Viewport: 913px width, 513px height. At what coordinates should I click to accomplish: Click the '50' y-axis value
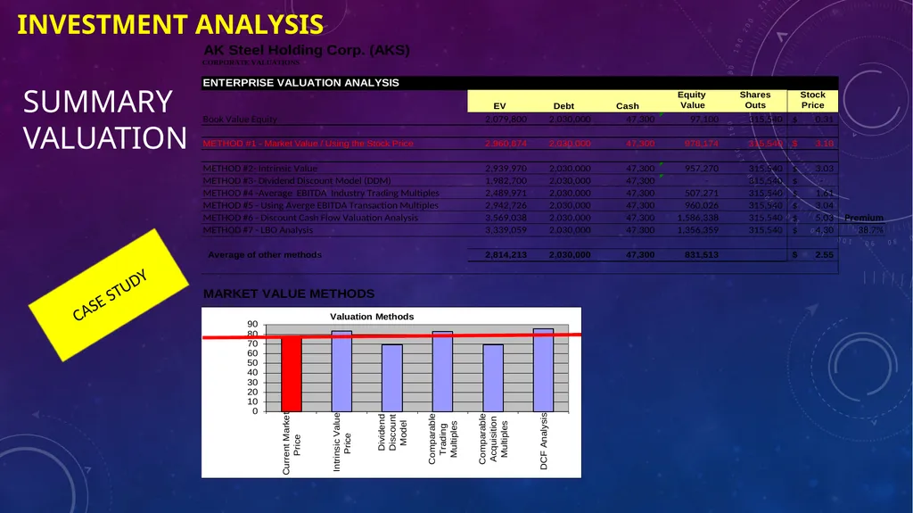252,362
